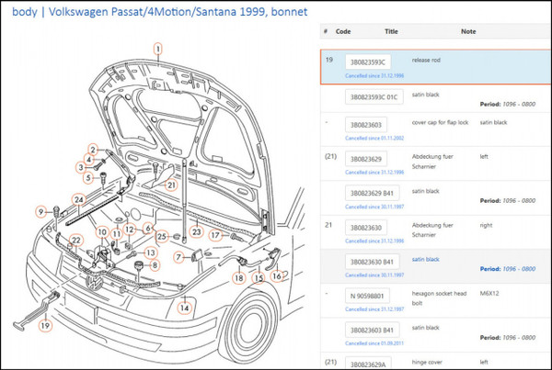Click callout 9 on the left side
The width and height of the screenshot is (552, 370).
tap(40, 212)
